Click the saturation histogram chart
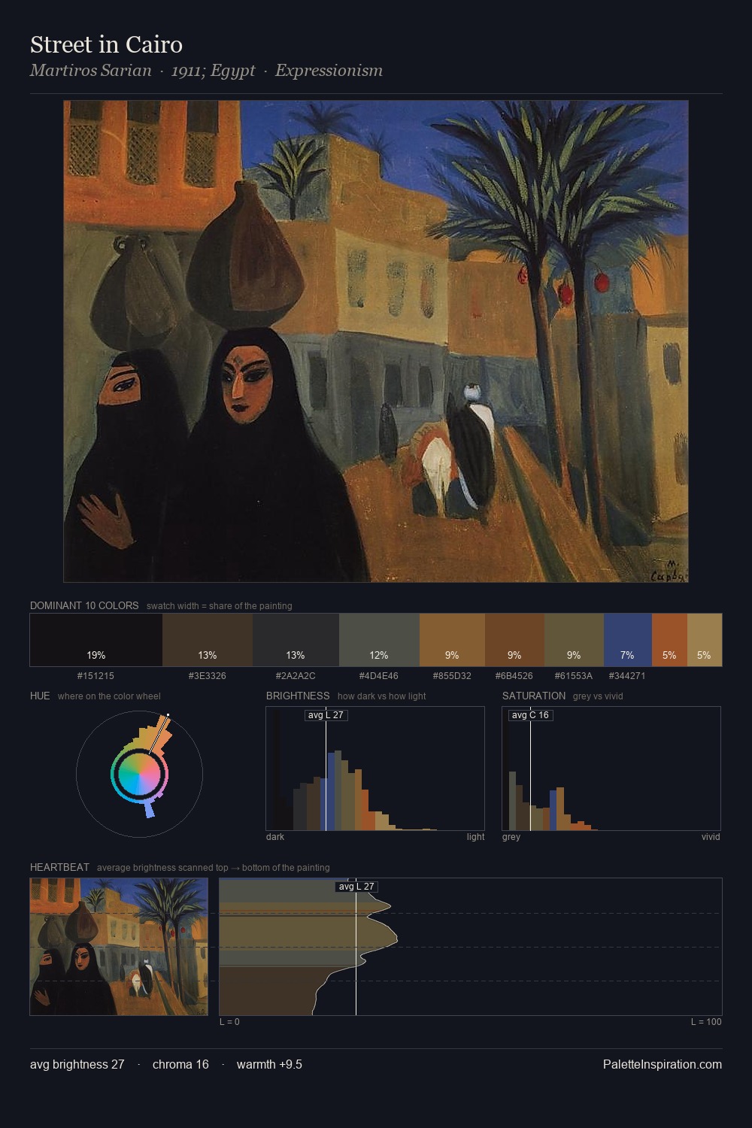Image resolution: width=752 pixels, height=1128 pixels. point(611,769)
